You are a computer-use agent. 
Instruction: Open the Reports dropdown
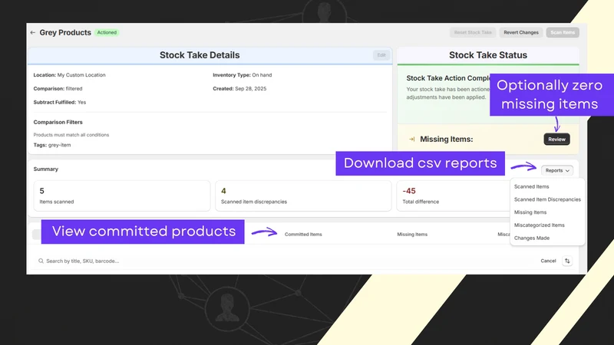pyautogui.click(x=557, y=170)
